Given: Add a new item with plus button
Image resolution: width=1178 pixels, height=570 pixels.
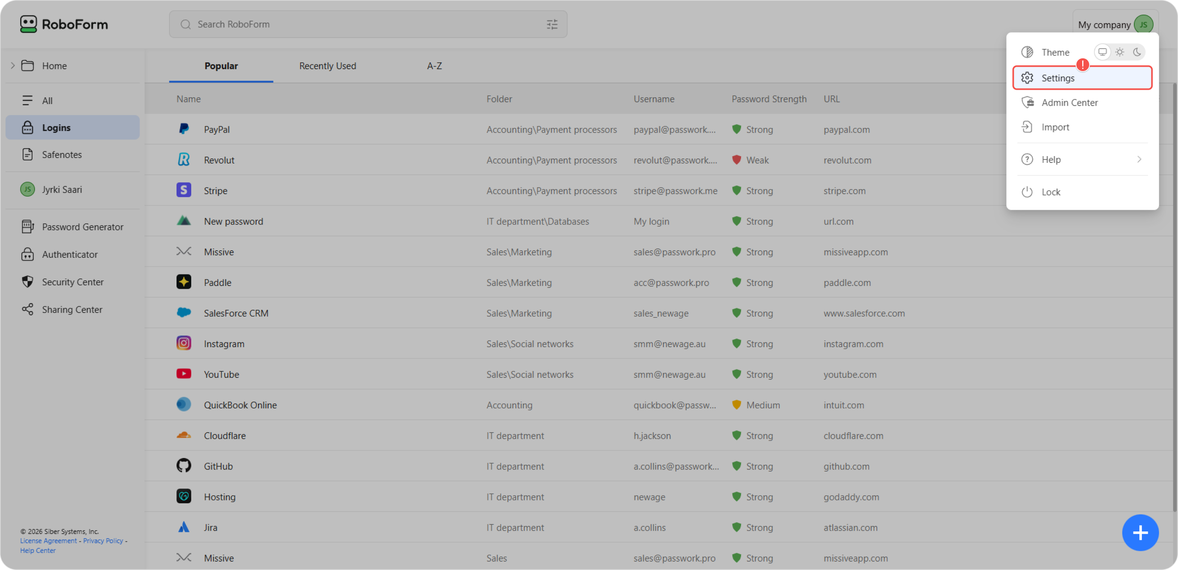Looking at the screenshot, I should coord(1140,533).
